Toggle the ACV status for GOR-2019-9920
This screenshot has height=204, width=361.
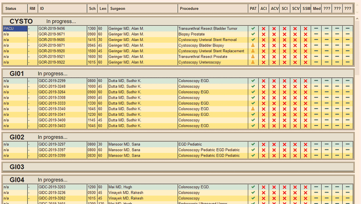pos(274,51)
